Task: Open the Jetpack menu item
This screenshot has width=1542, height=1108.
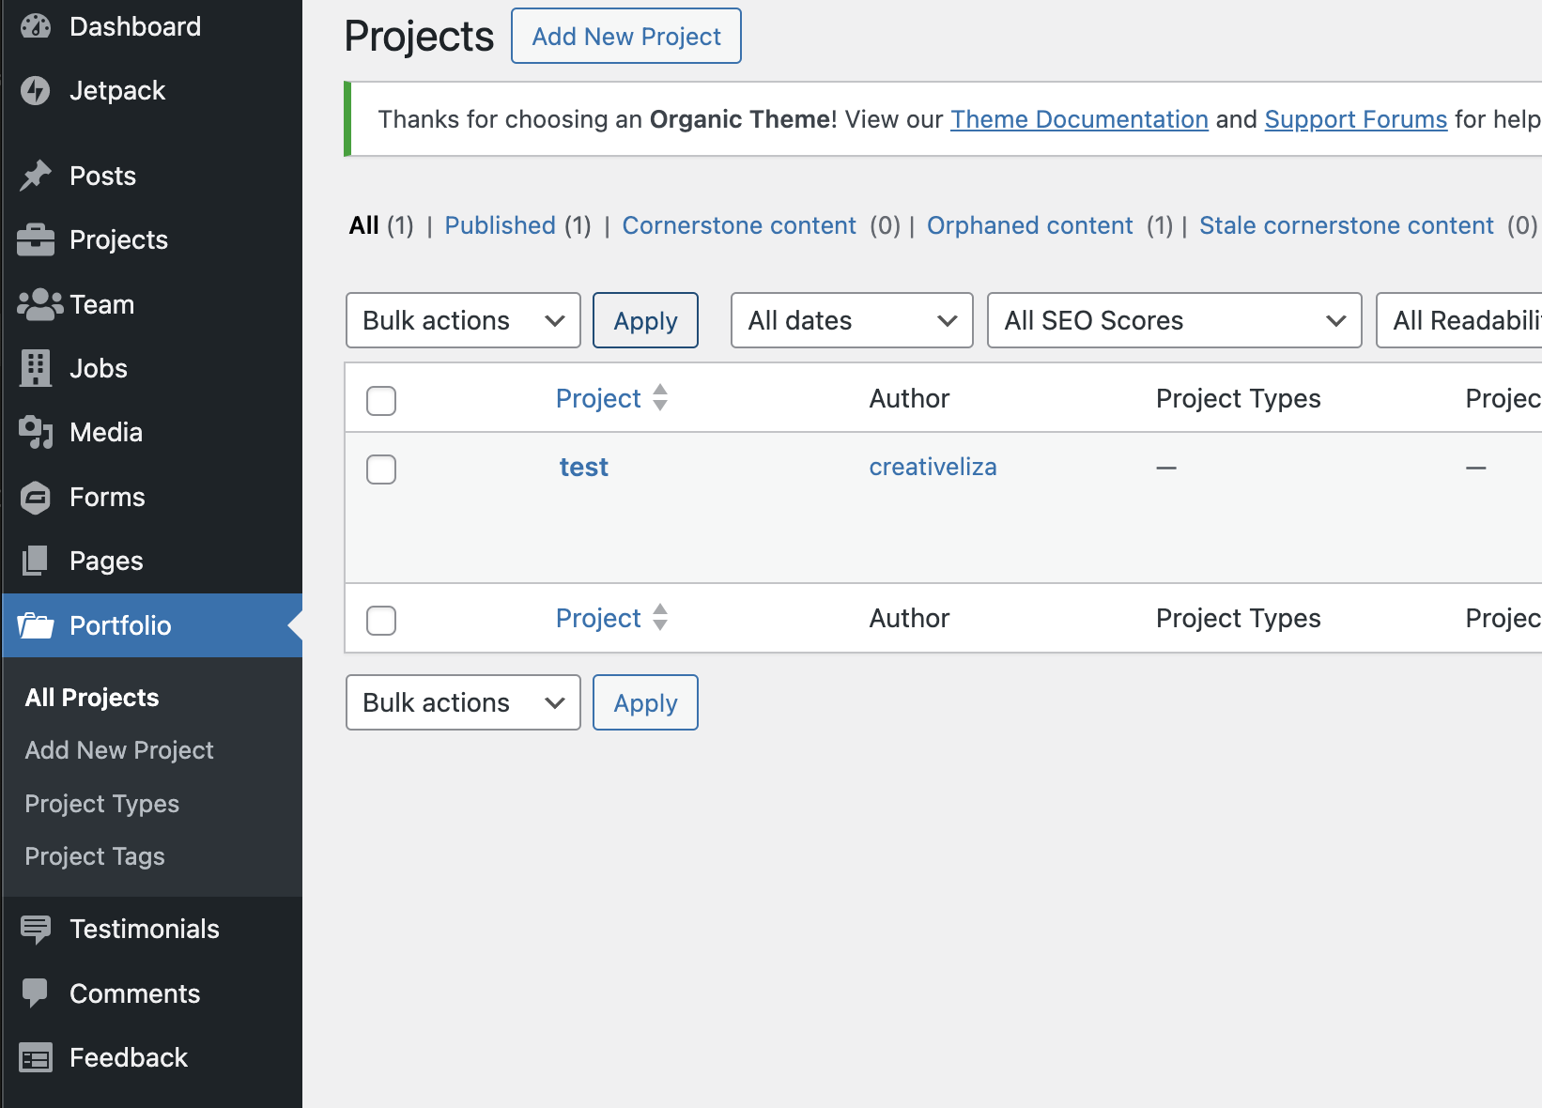Action: 117,90
